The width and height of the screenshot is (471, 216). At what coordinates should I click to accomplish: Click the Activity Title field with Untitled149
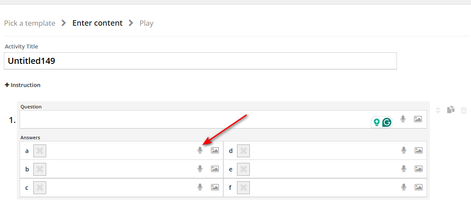200,61
